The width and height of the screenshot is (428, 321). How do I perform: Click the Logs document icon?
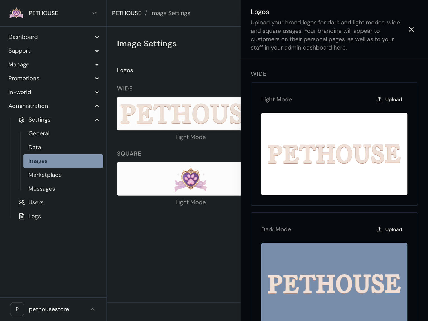point(22,216)
